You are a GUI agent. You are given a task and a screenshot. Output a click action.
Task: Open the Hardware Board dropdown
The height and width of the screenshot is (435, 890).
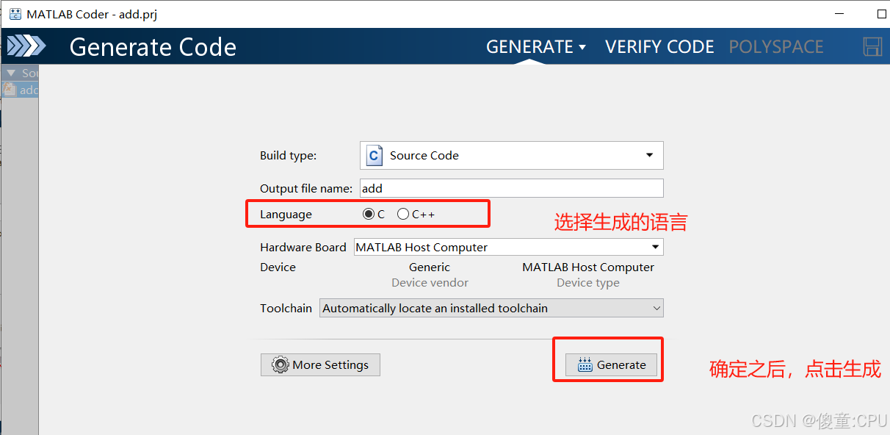[508, 248]
